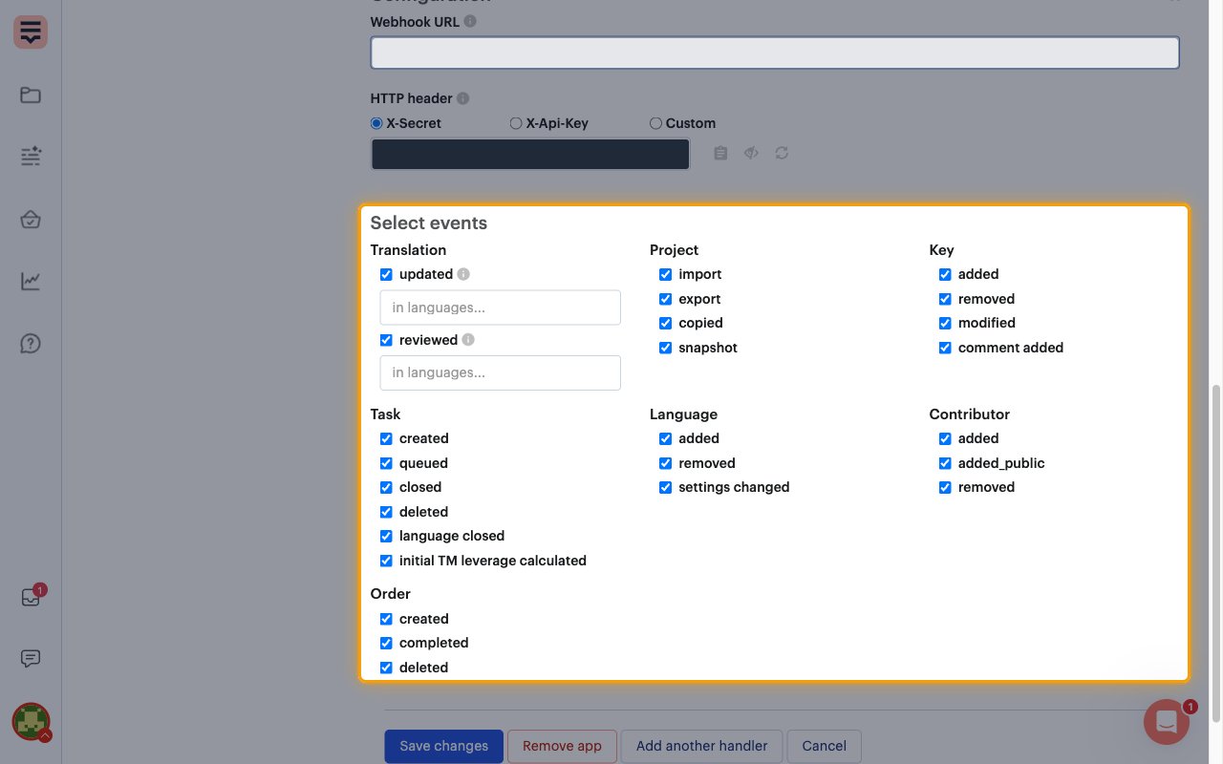Click Save changes button
This screenshot has height=764, width=1223.
click(444, 746)
